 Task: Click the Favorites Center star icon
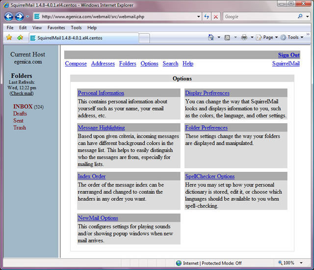[x=9, y=37]
